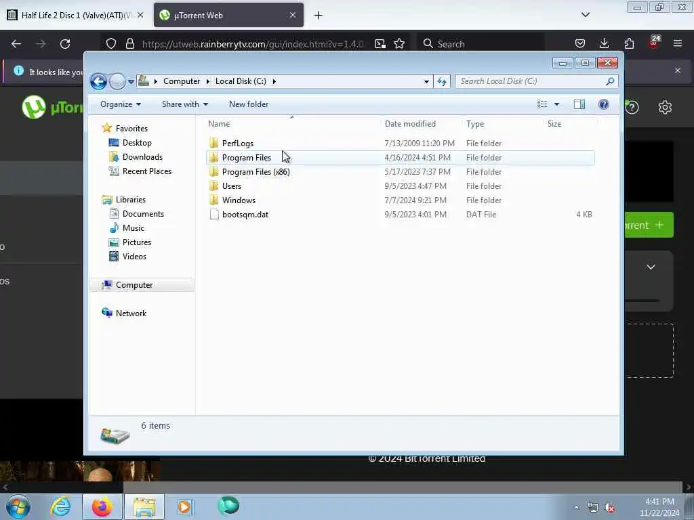The width and height of the screenshot is (694, 520).
Task: Open the Organize menu
Action: point(121,104)
